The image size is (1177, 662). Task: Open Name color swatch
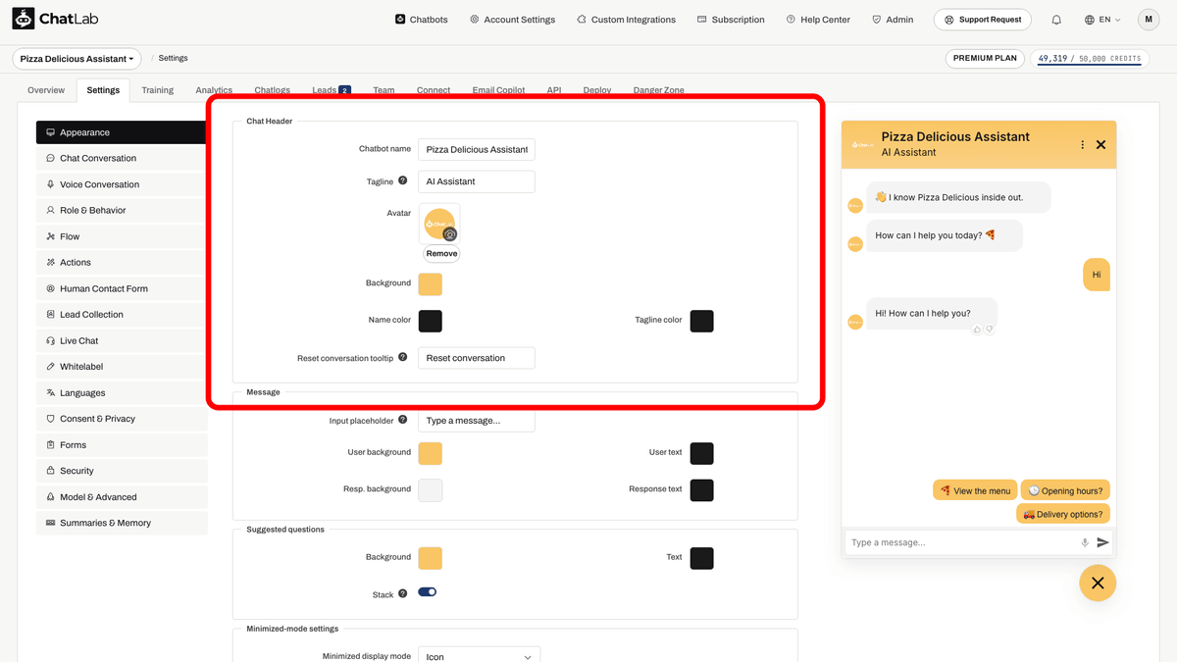point(431,321)
